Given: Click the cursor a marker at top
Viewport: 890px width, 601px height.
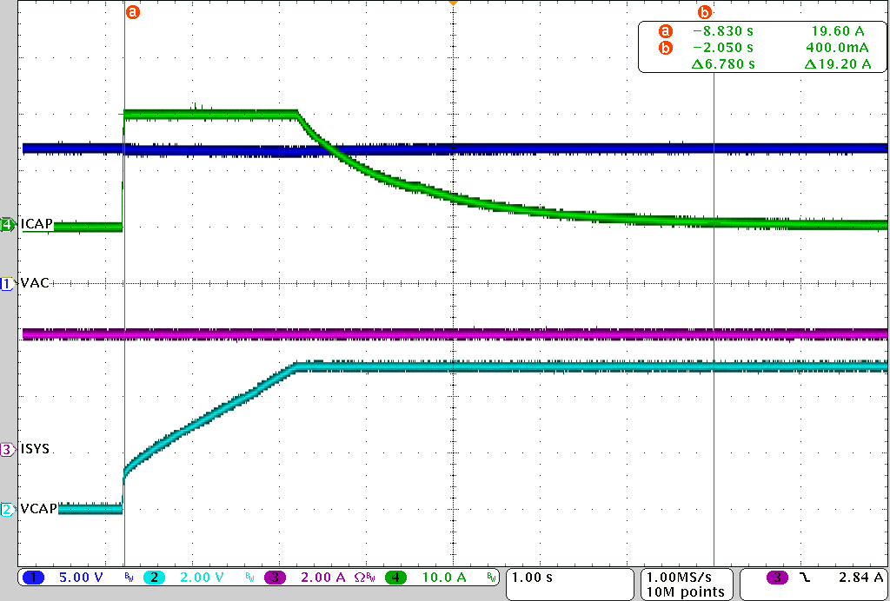Looking at the screenshot, I should coord(133,12).
